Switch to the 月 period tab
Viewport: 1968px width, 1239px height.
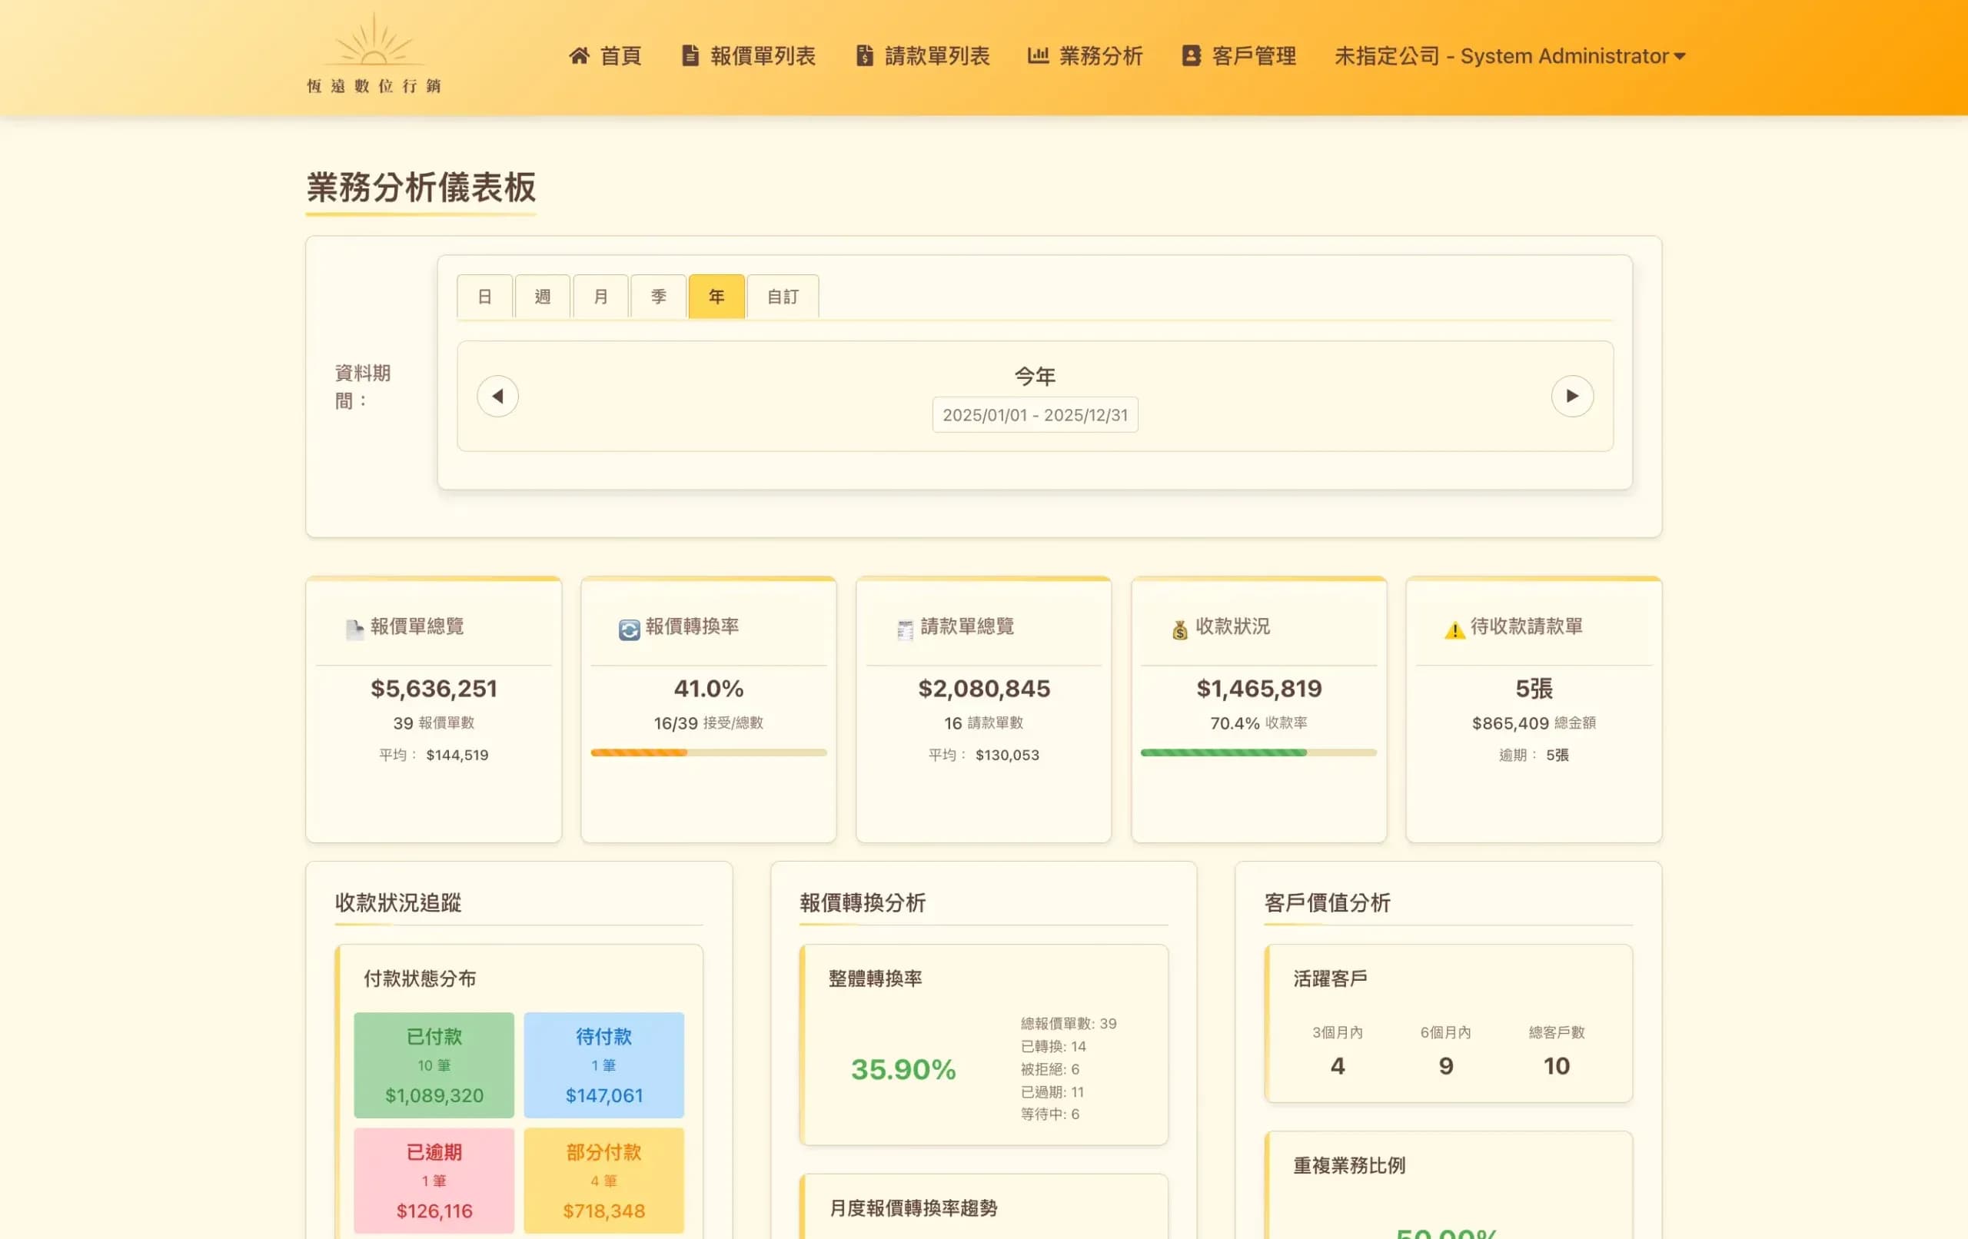click(x=600, y=297)
